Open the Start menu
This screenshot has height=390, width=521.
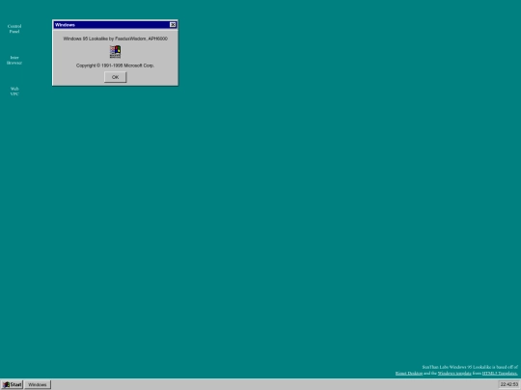tap(12, 384)
